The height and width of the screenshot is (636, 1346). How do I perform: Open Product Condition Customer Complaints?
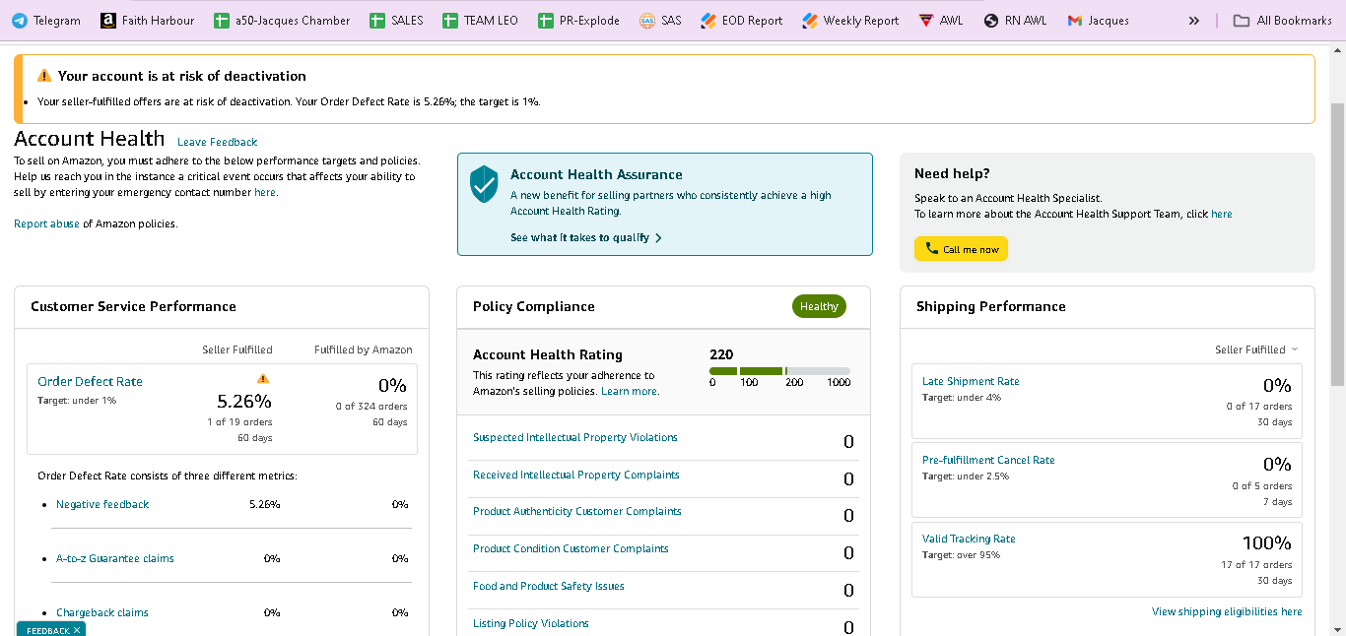571,548
